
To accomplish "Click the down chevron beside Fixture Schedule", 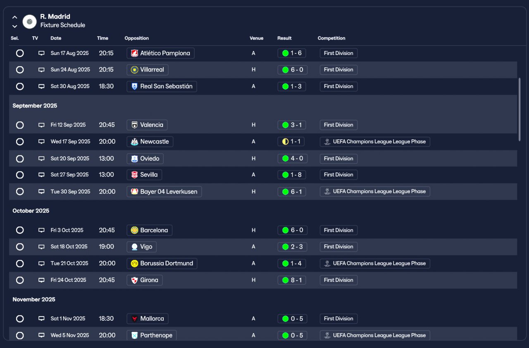I will 14,26.
